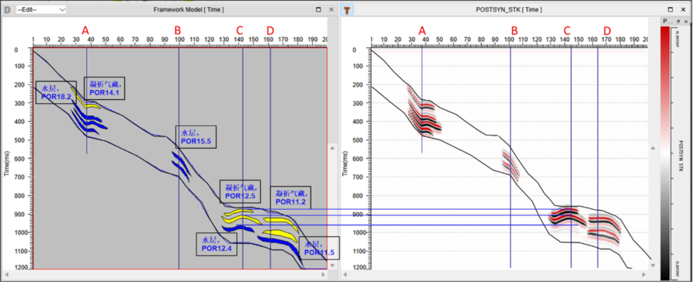The image size is (693, 282).
Task: Open the --Edit-- dropdown menu
Action: coord(41,10)
